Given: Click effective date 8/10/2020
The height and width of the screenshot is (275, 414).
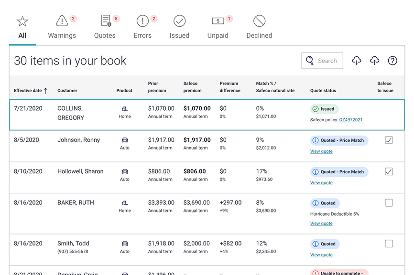Looking at the screenshot, I should pos(28,171).
